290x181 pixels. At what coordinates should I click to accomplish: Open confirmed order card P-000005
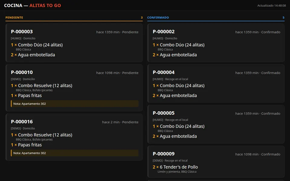click(x=216, y=124)
